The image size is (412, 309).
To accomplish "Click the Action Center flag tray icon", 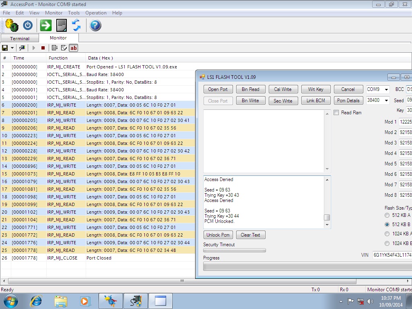I will point(350,301).
